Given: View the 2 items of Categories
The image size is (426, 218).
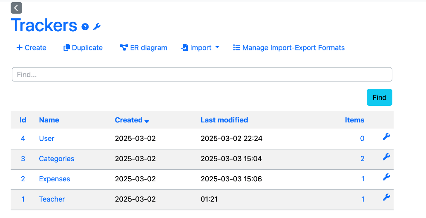Looking at the screenshot, I should click(x=362, y=159).
